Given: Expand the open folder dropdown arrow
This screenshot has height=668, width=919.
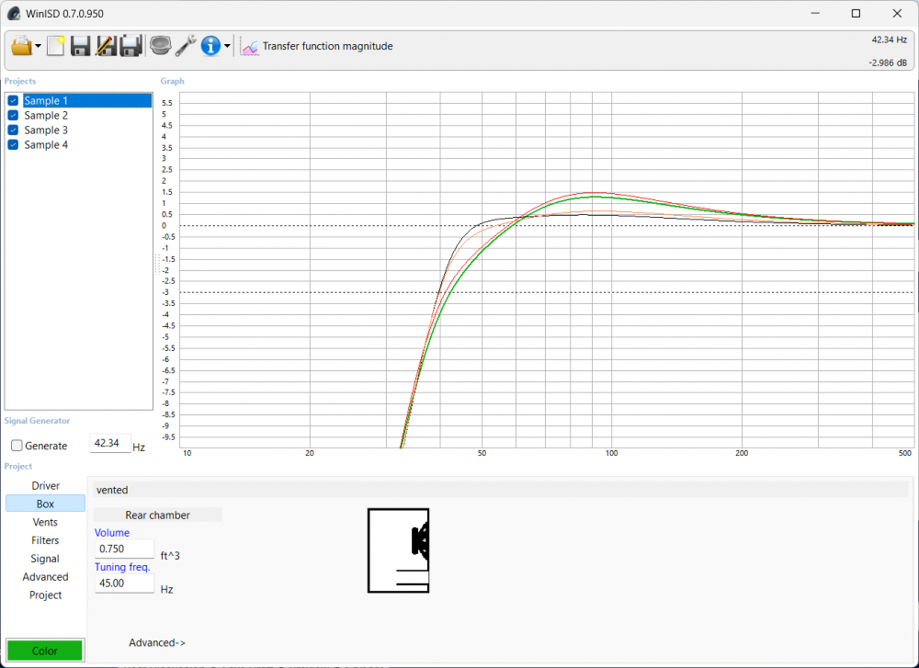Looking at the screenshot, I should [39, 47].
